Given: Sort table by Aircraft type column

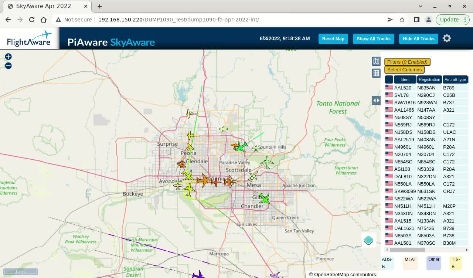Looking at the screenshot, I should pos(455,79).
